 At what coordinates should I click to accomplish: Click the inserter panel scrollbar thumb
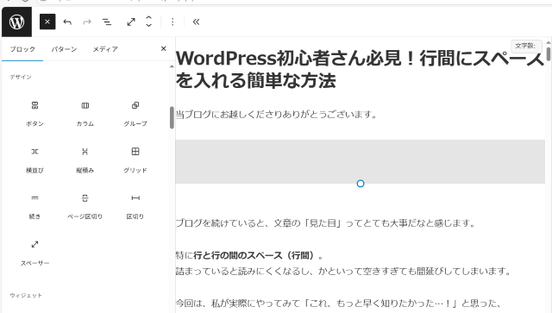[x=172, y=117]
